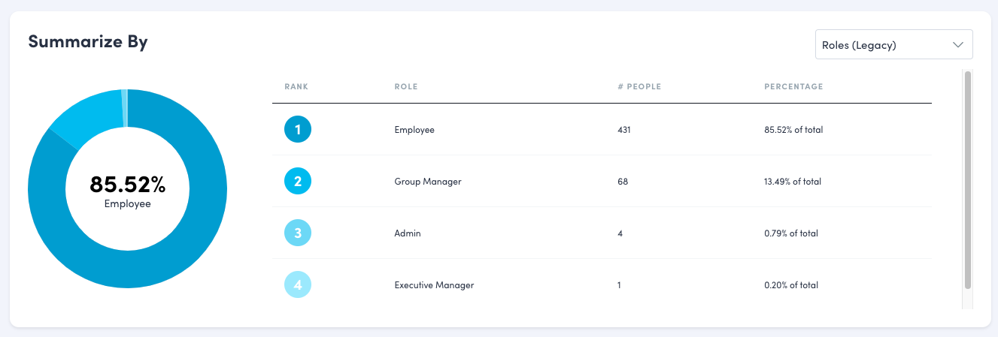Open the Roles (Legacy) dropdown
The image size is (998, 337).
(x=893, y=45)
